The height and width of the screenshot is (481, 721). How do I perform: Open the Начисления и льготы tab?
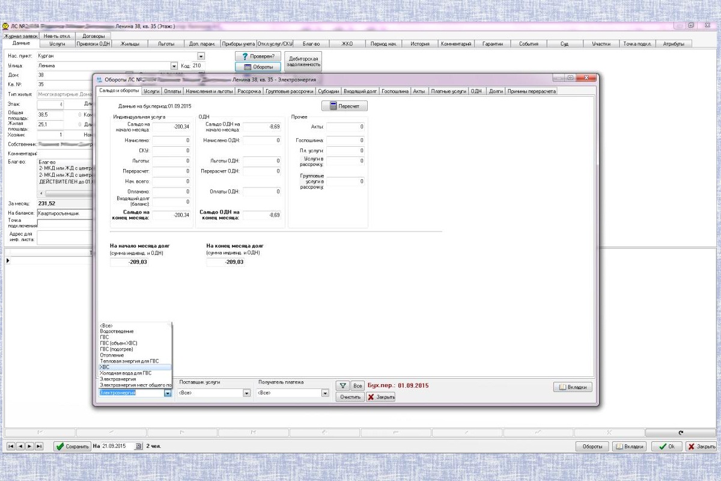coord(209,91)
